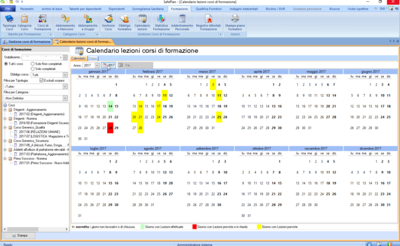Click yellow 25 marzo calendar day
The image size is (400, 246).
click(219, 117)
